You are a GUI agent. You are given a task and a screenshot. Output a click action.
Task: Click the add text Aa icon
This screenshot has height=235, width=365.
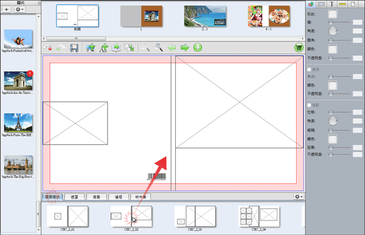103,47
